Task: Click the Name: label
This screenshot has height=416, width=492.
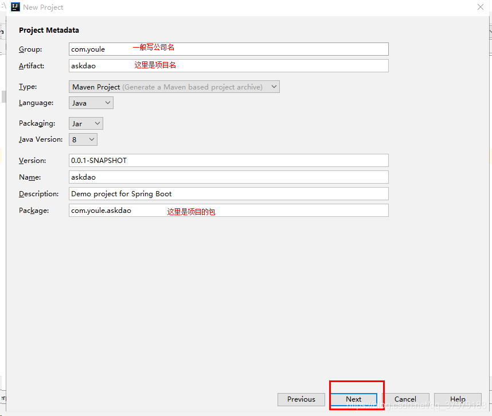Action: coord(30,177)
